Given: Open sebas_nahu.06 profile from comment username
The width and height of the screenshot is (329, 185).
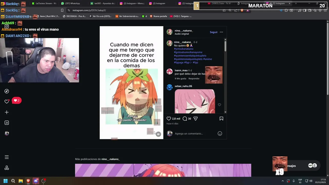Looking at the screenshot, I should click(183, 86).
